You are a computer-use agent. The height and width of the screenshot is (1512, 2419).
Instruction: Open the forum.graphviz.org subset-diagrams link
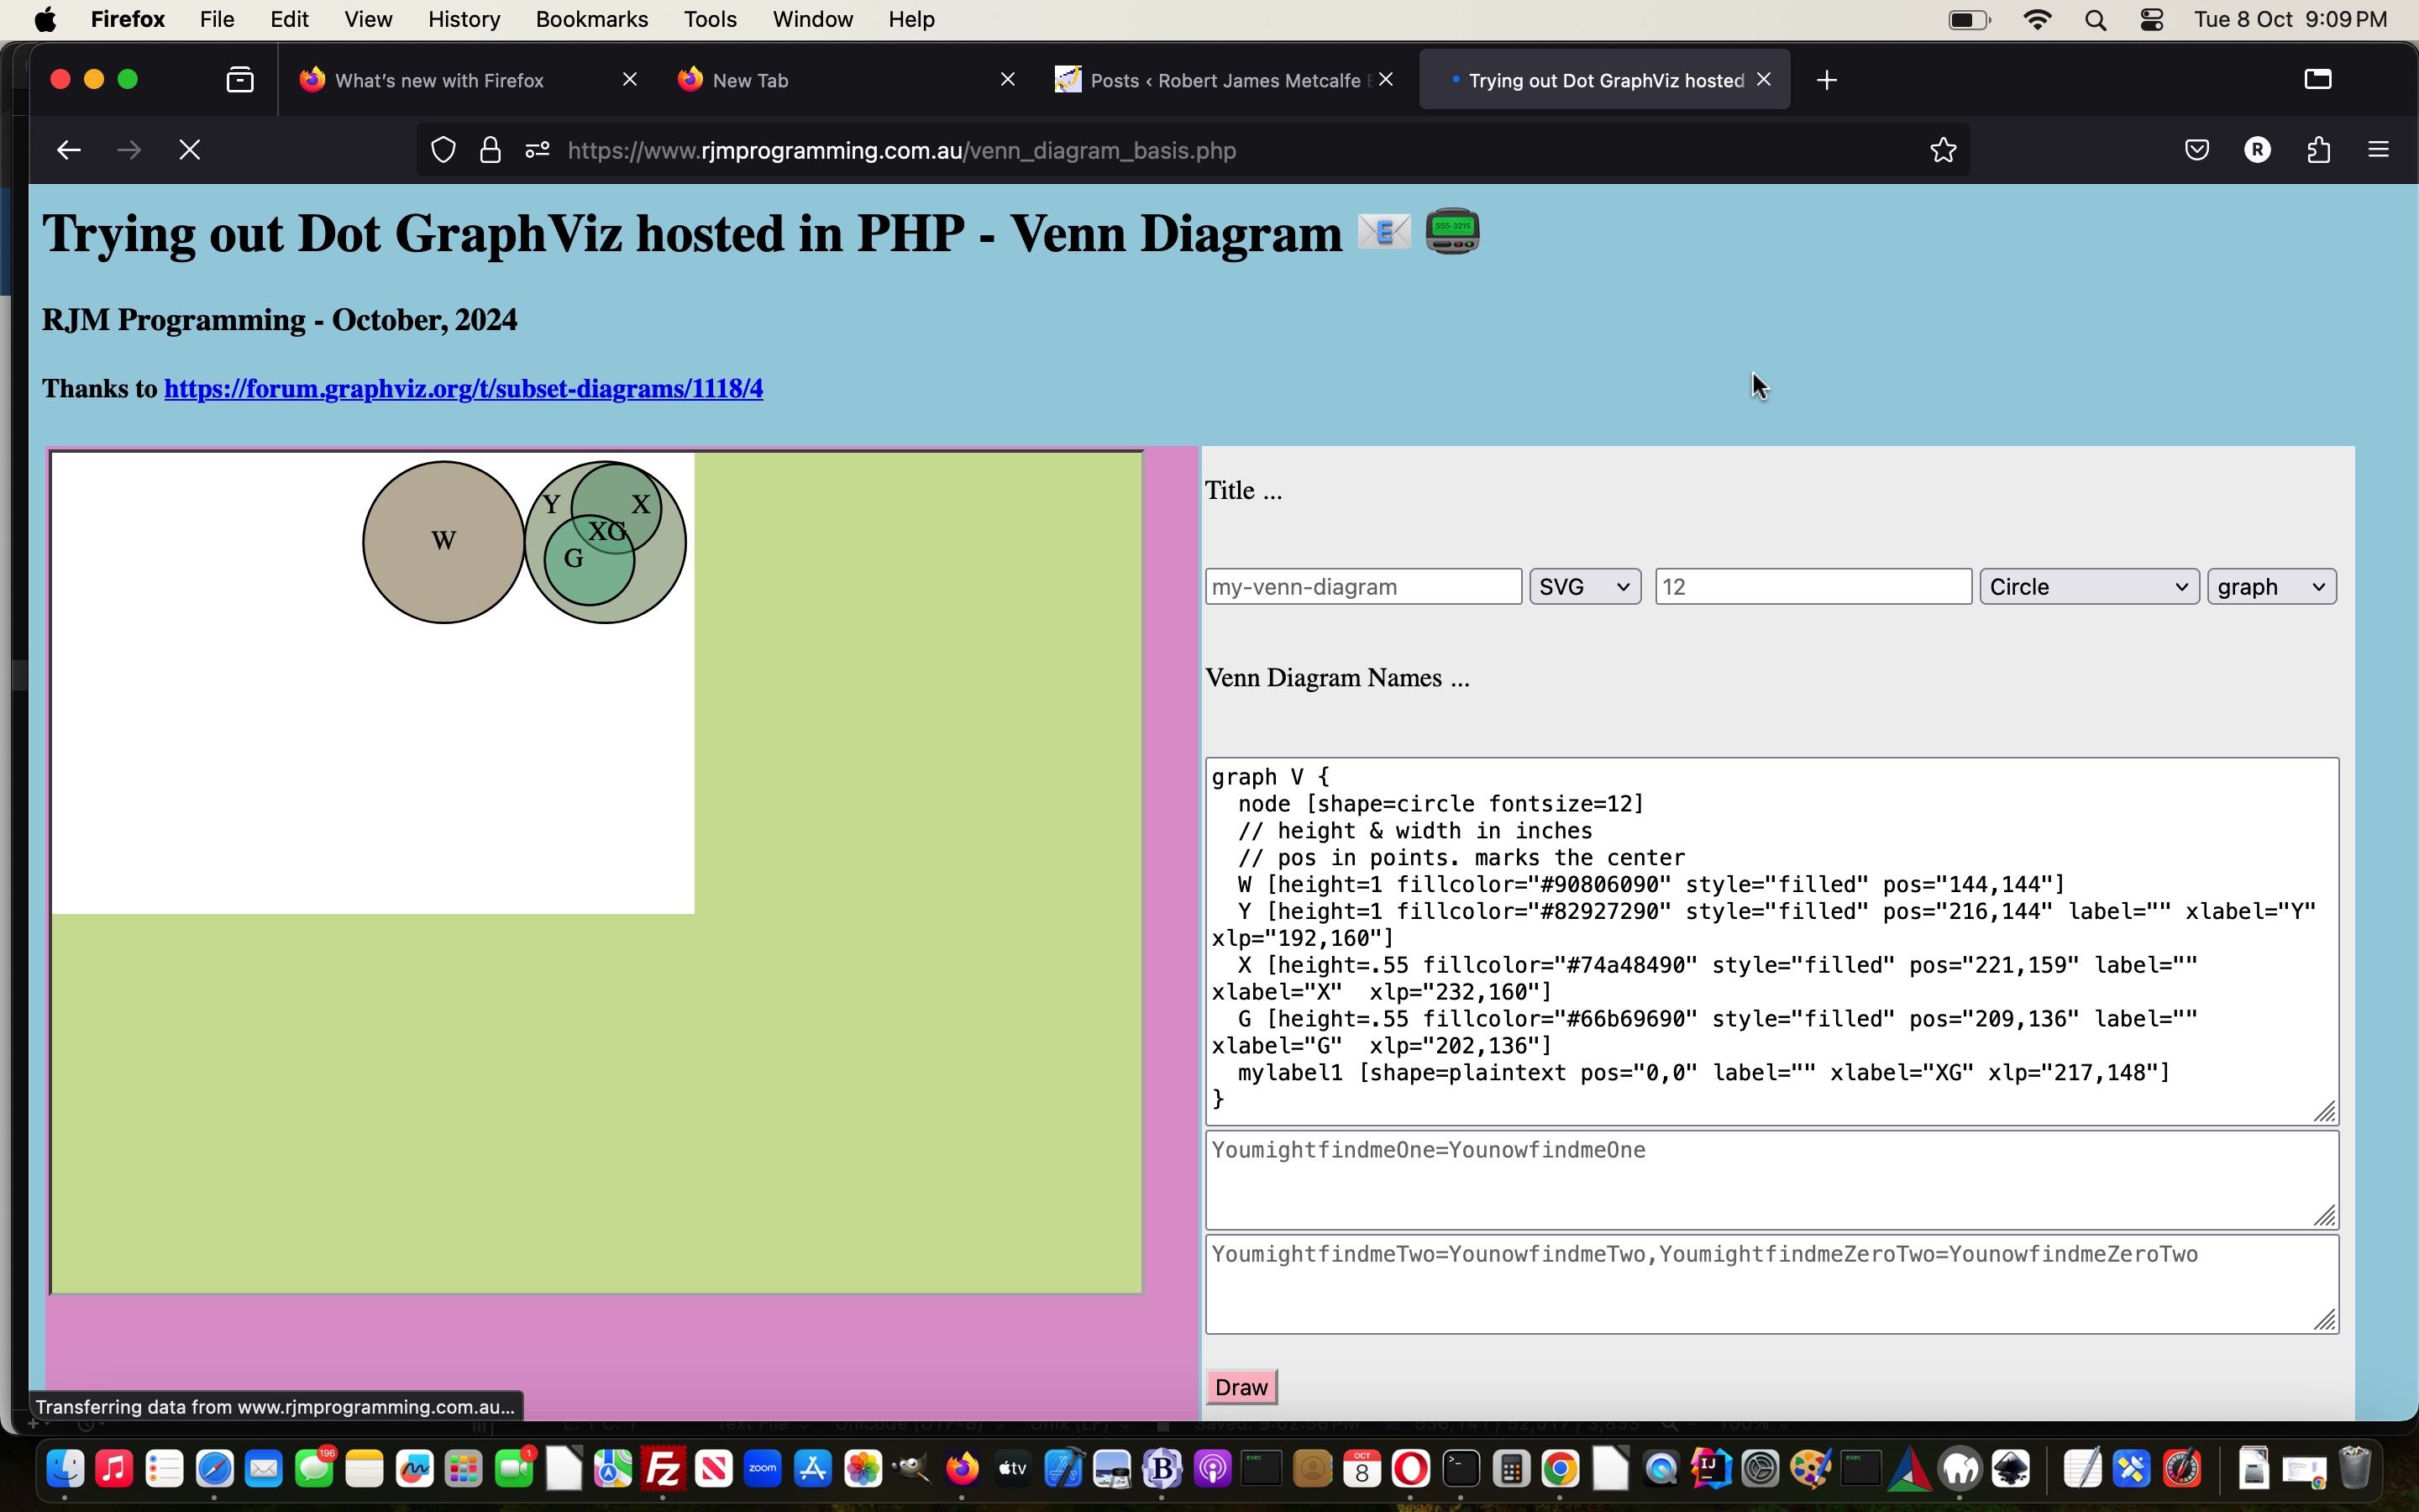click(463, 389)
